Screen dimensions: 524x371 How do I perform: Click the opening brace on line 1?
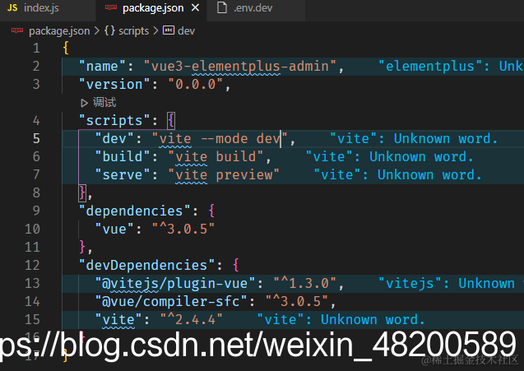click(66, 49)
